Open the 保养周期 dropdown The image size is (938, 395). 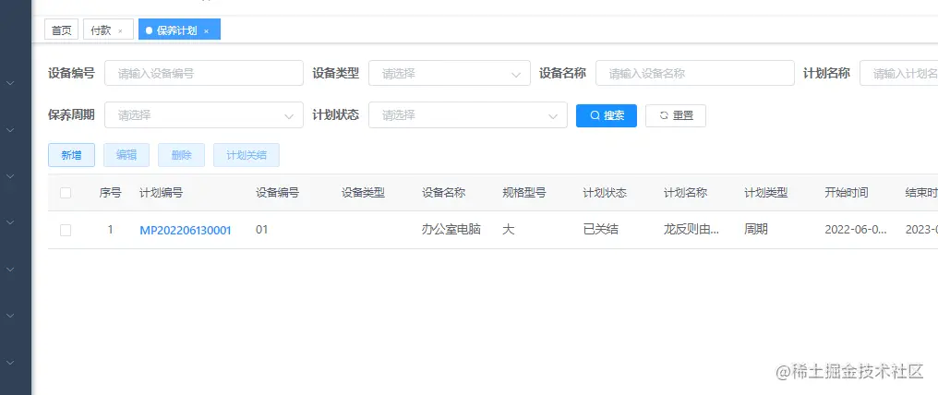[x=204, y=114]
